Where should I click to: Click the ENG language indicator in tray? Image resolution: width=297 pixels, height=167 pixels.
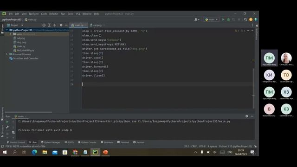pyautogui.click(x=230, y=152)
